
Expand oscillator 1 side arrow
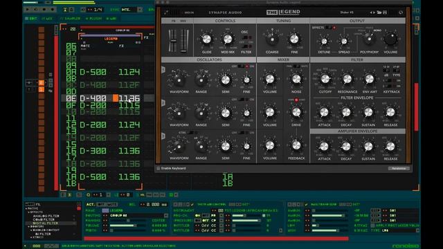(163, 69)
